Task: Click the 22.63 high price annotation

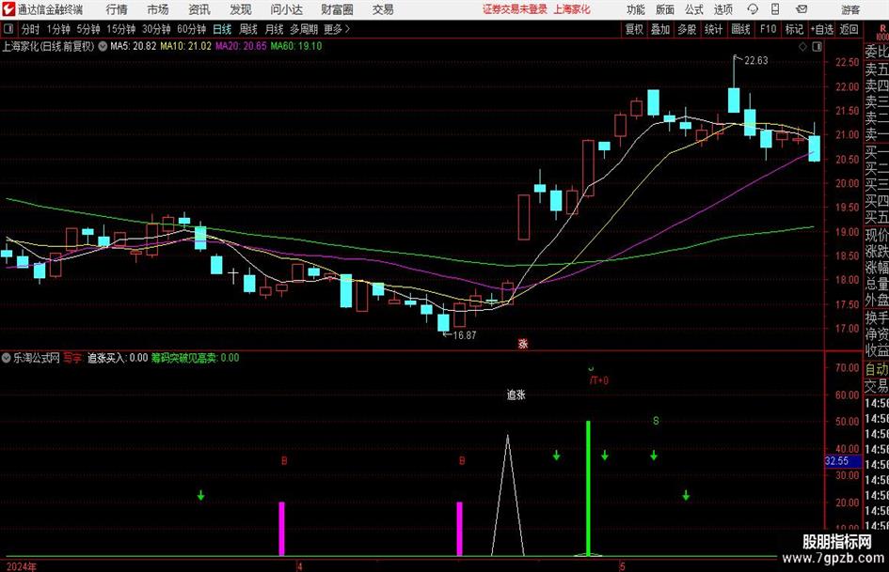Action: [756, 61]
